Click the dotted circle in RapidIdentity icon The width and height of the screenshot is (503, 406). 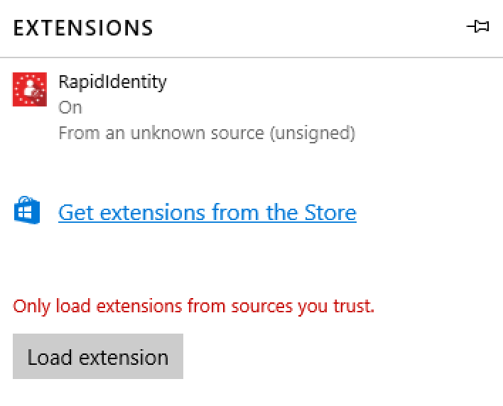[30, 89]
